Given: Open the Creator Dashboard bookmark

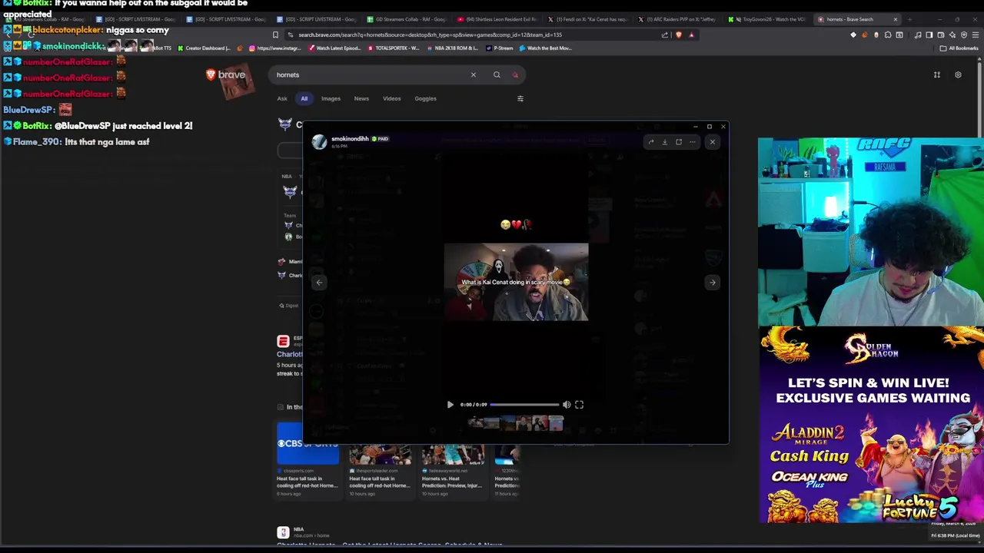Looking at the screenshot, I should point(203,48).
